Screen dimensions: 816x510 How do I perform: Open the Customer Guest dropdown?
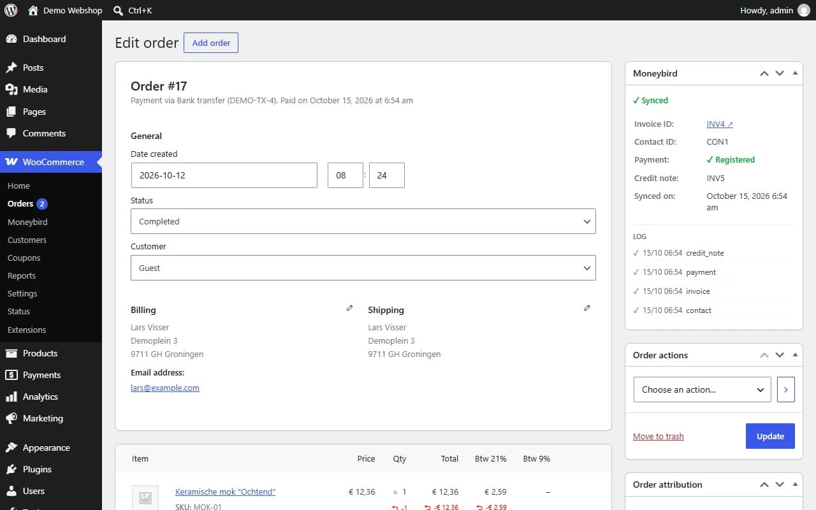pyautogui.click(x=363, y=268)
